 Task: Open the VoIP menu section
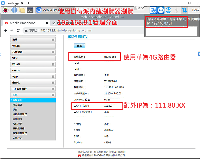33,77
